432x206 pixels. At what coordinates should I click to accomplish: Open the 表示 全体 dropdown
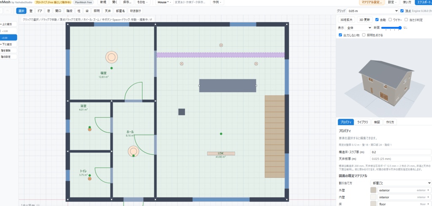tap(359, 28)
